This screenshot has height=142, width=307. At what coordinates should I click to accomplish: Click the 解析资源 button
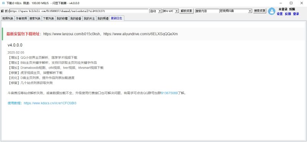pos(187,11)
